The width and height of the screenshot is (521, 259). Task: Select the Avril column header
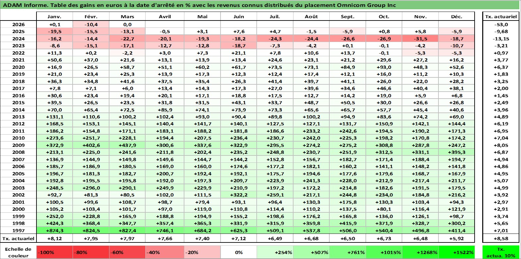[165, 17]
